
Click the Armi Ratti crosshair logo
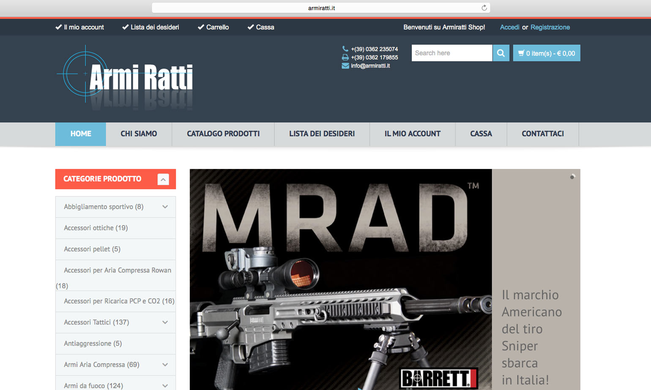[125, 77]
